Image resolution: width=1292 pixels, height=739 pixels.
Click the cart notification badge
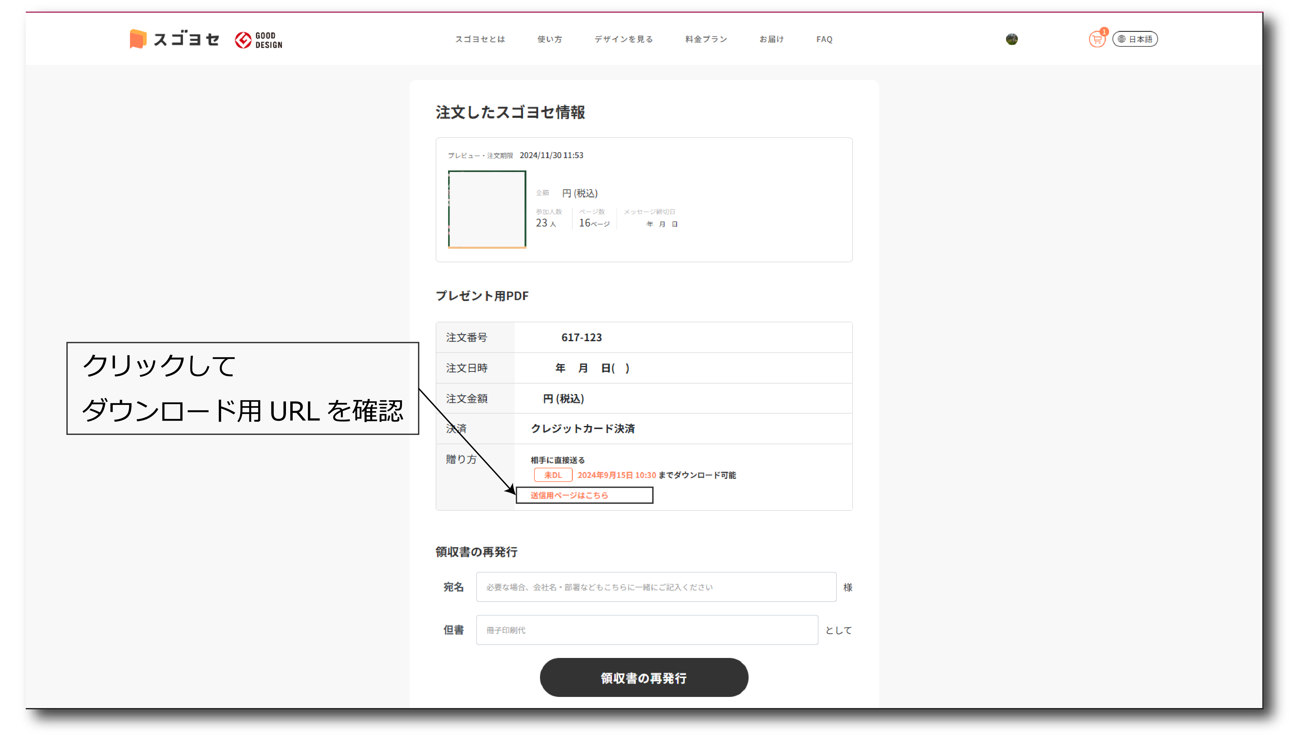coord(1104,32)
